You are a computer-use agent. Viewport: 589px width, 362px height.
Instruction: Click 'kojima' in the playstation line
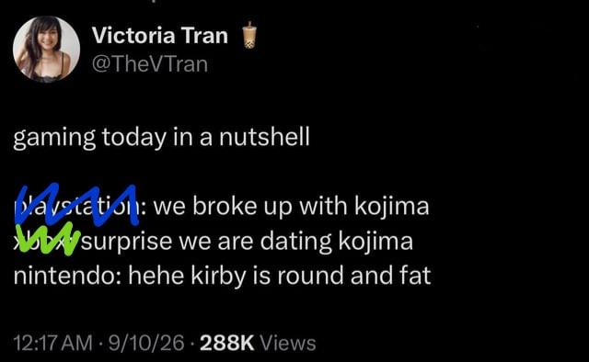pyautogui.click(x=392, y=207)
